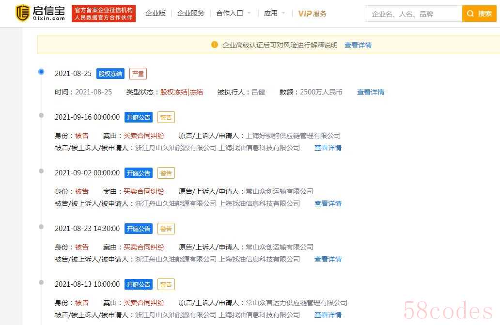Image resolution: width=500 pixels, height=325 pixels.
Task: Click the 启信宝 Qixin.com logo
Action: click(x=40, y=13)
